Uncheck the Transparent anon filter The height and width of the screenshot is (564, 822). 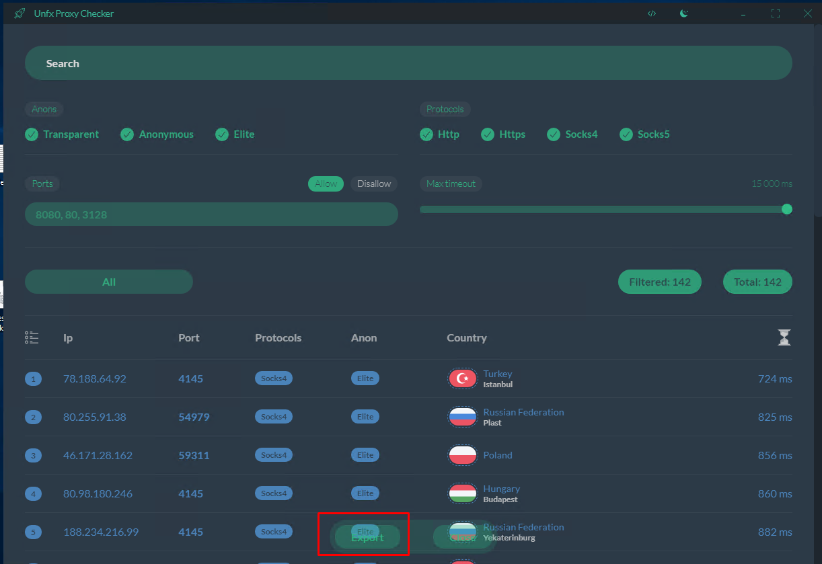(x=32, y=134)
